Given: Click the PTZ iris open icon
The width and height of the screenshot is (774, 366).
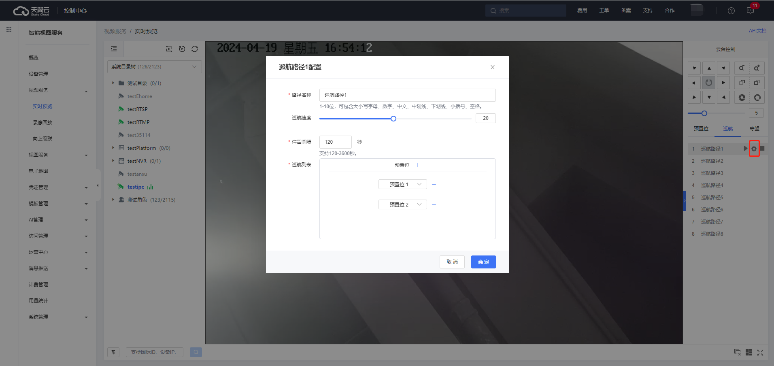Looking at the screenshot, I should (x=757, y=97).
